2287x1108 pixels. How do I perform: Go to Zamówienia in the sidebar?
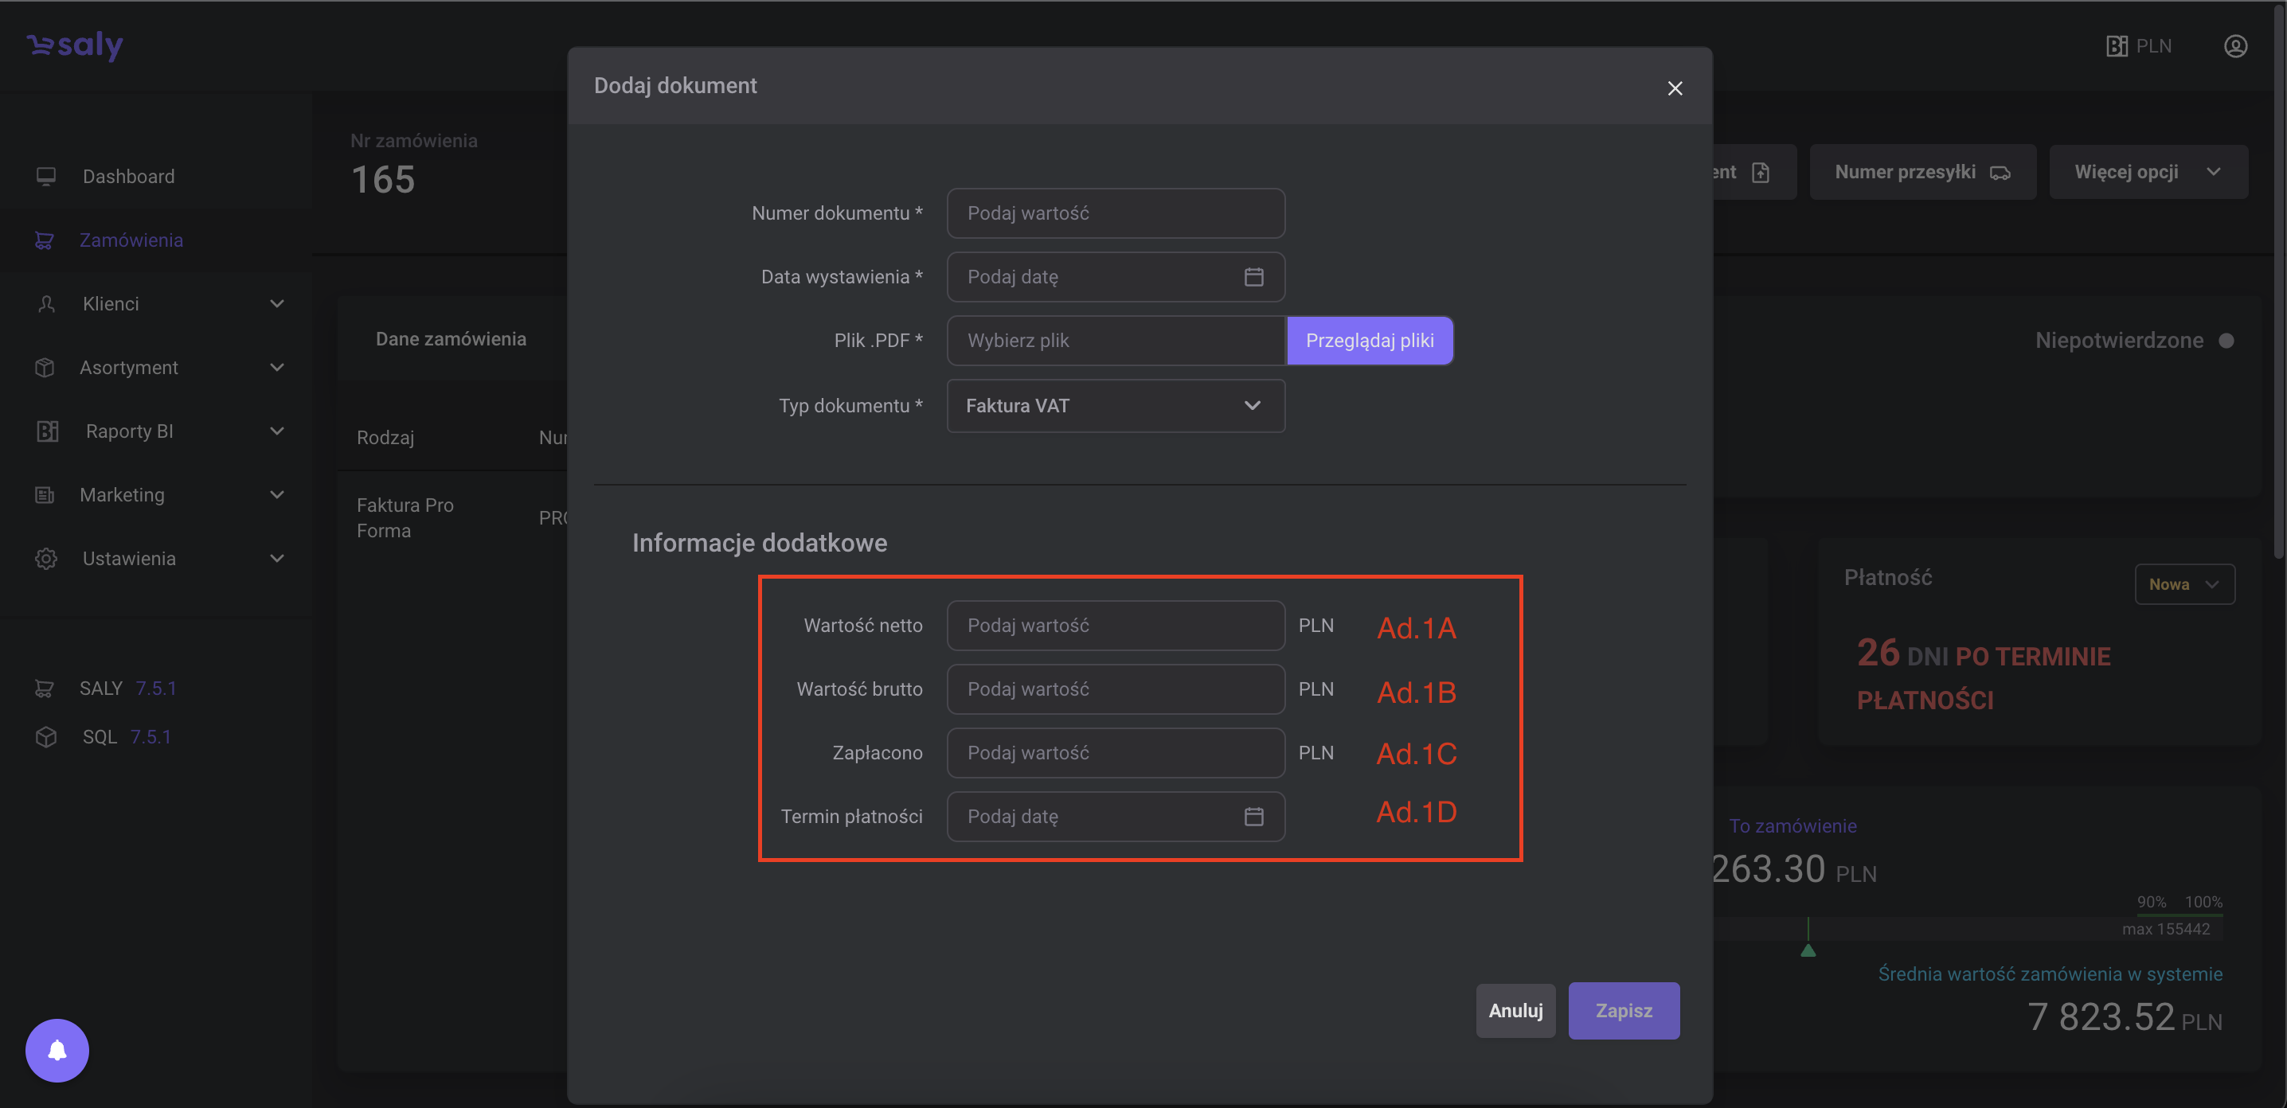pyautogui.click(x=131, y=240)
